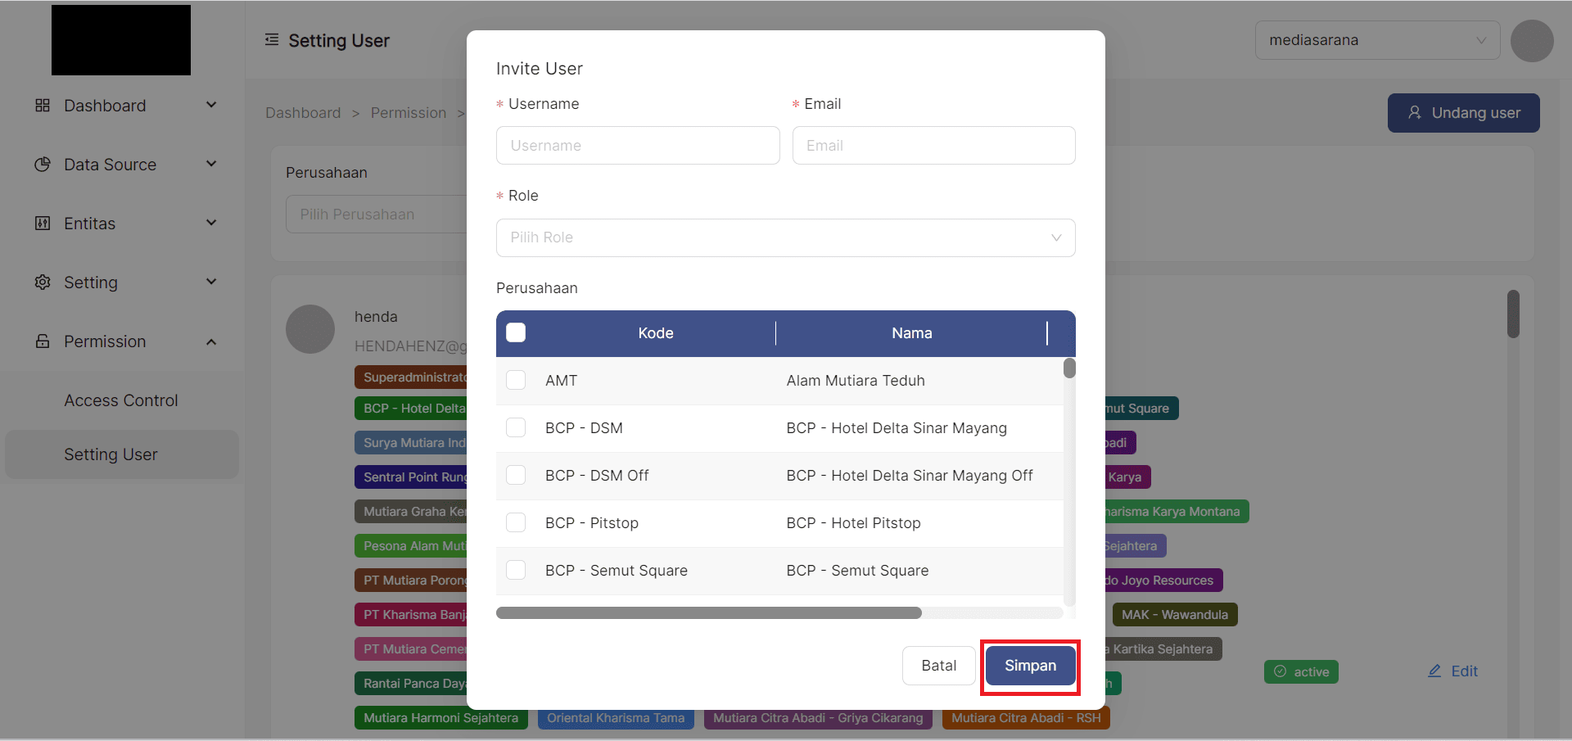Viewport: 1572px width, 741px height.
Task: Check the AMT company row checkbox
Action: pos(516,380)
